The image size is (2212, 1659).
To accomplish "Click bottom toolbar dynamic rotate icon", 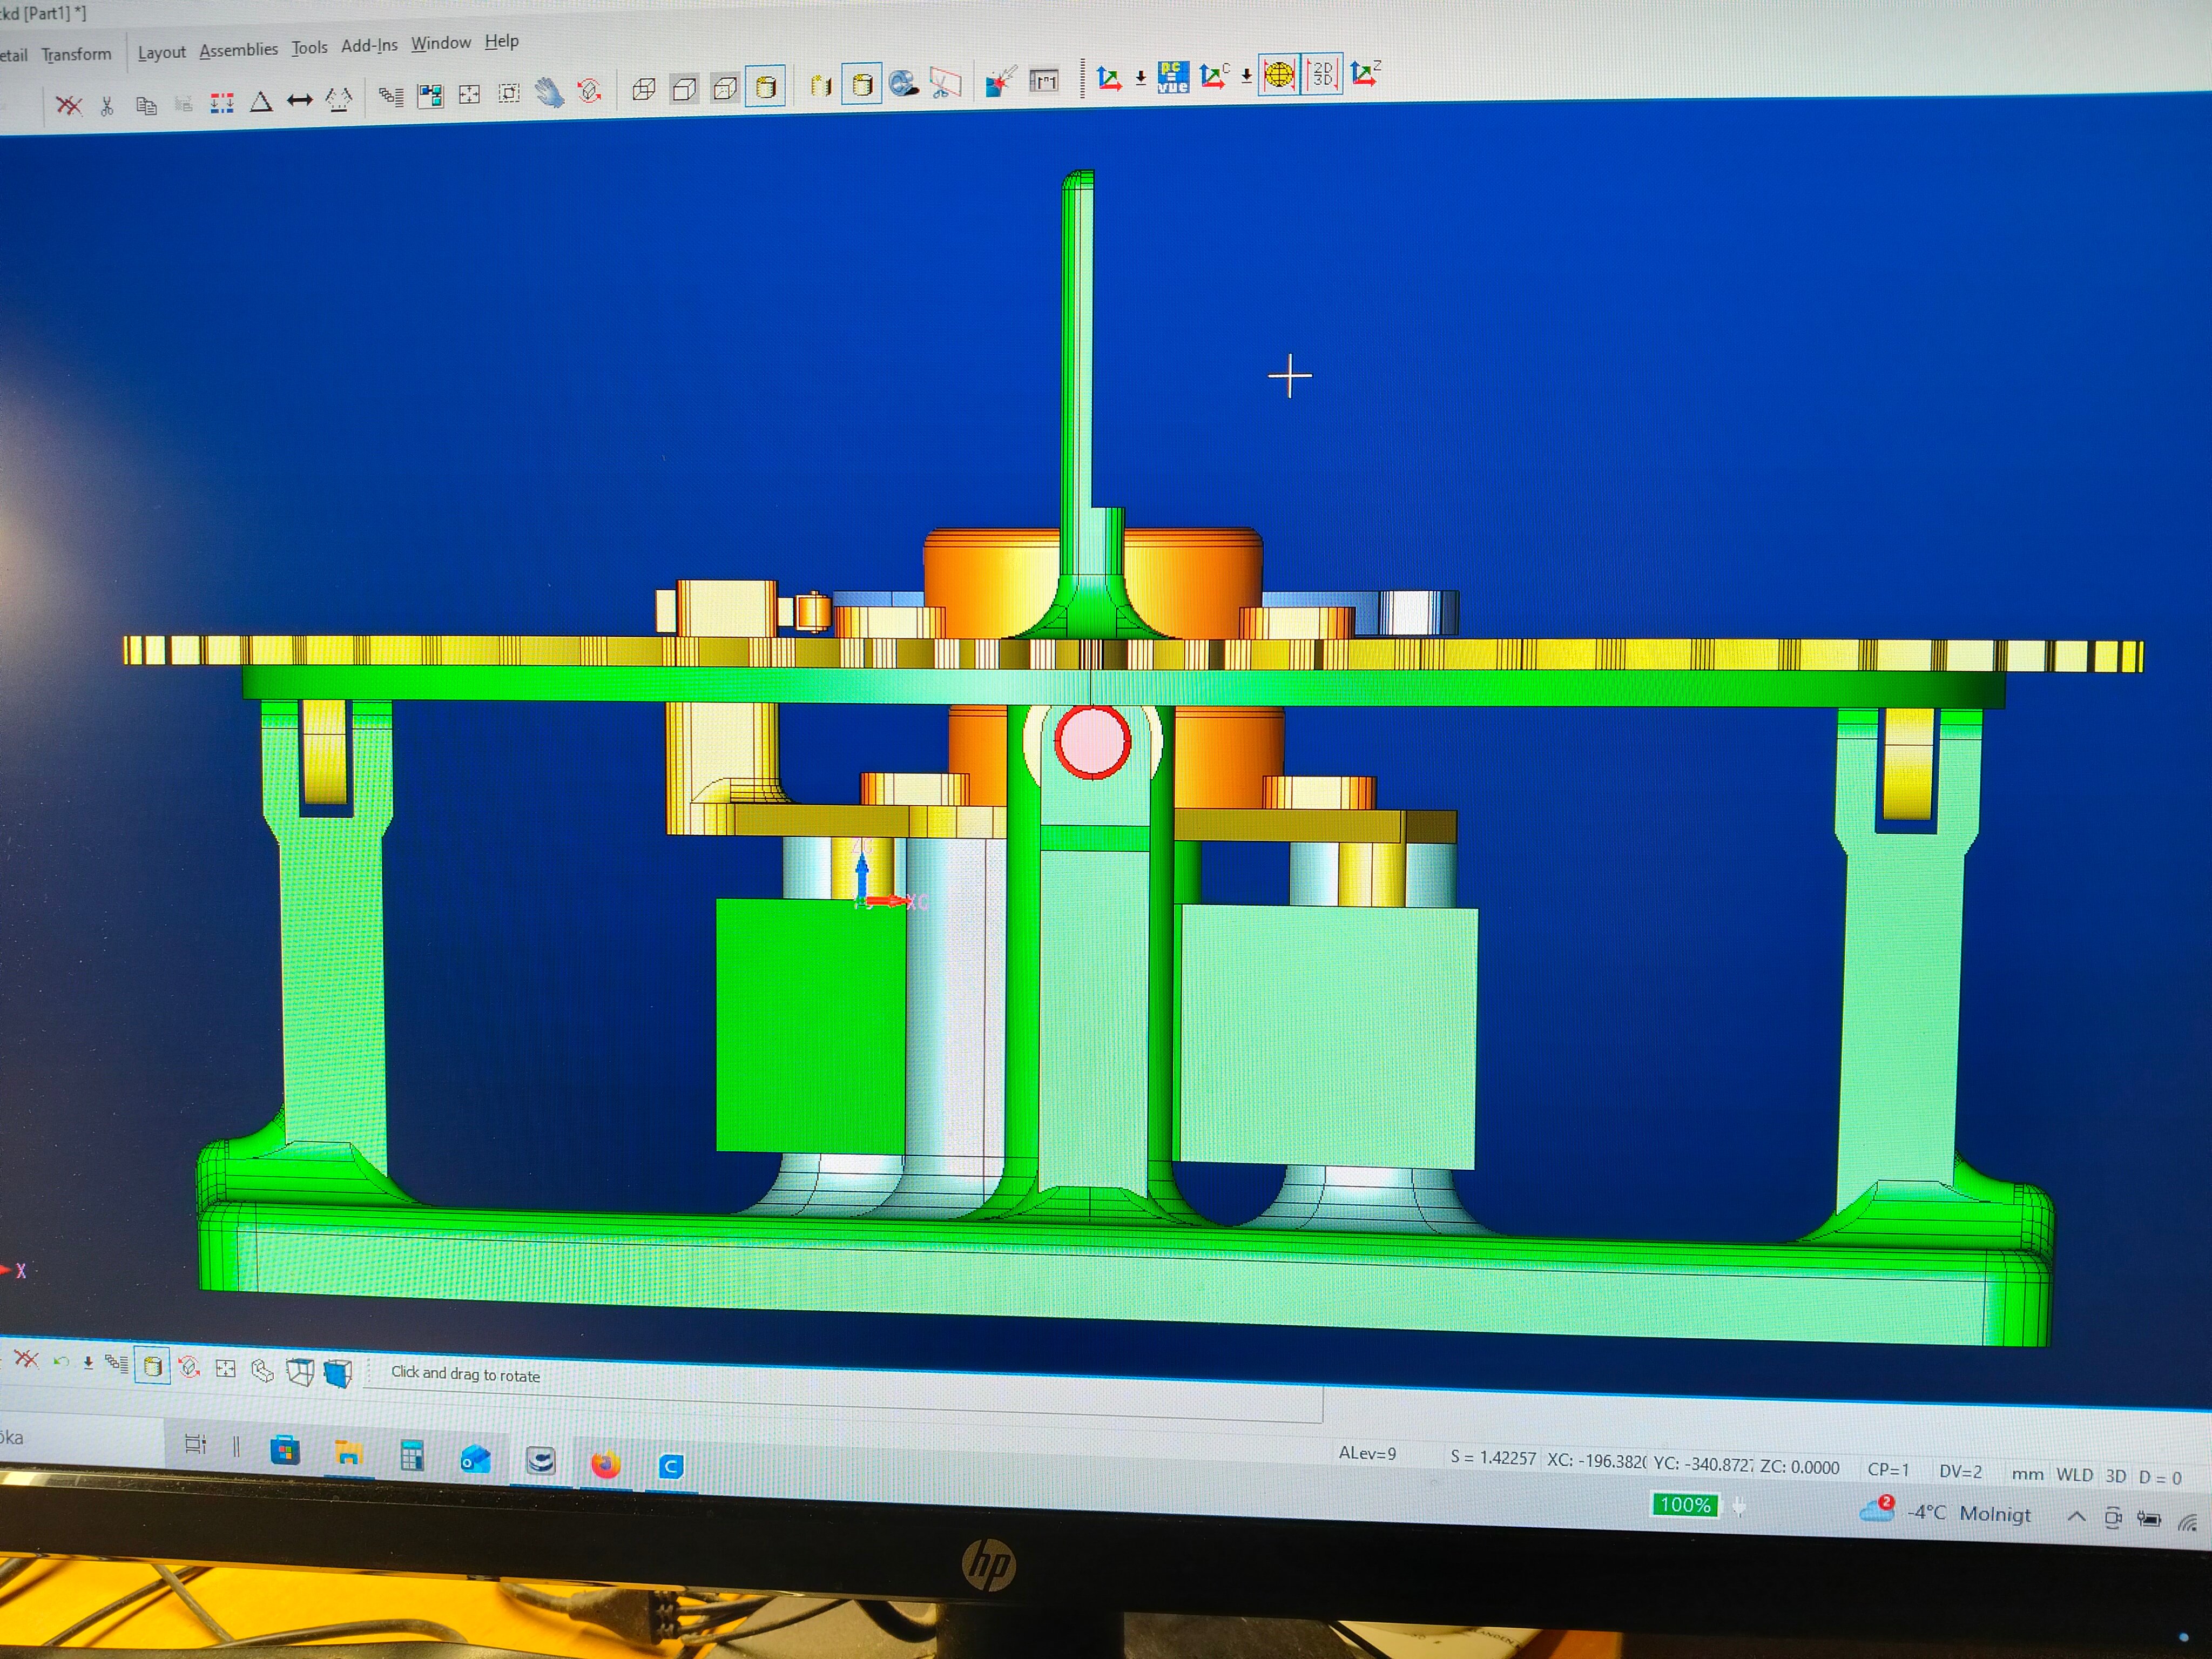I will [188, 1367].
